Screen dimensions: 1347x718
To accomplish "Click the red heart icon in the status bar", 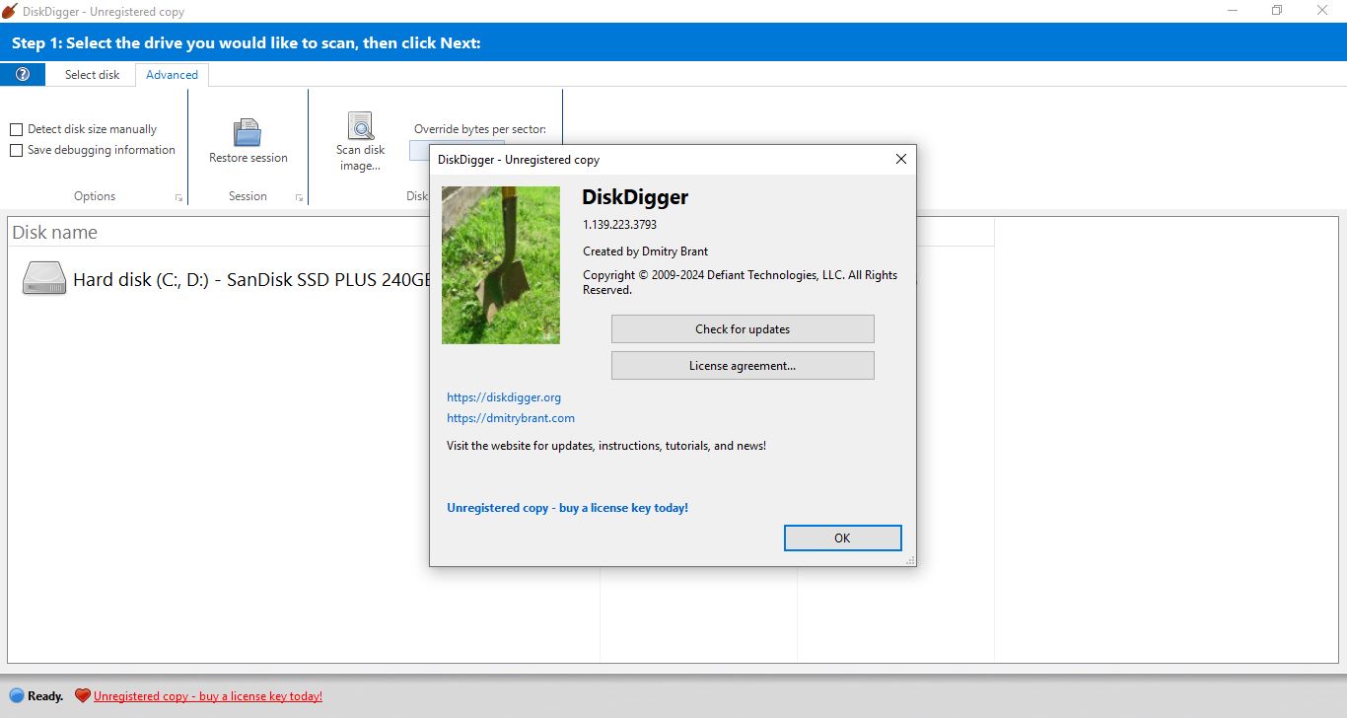I will (x=83, y=696).
